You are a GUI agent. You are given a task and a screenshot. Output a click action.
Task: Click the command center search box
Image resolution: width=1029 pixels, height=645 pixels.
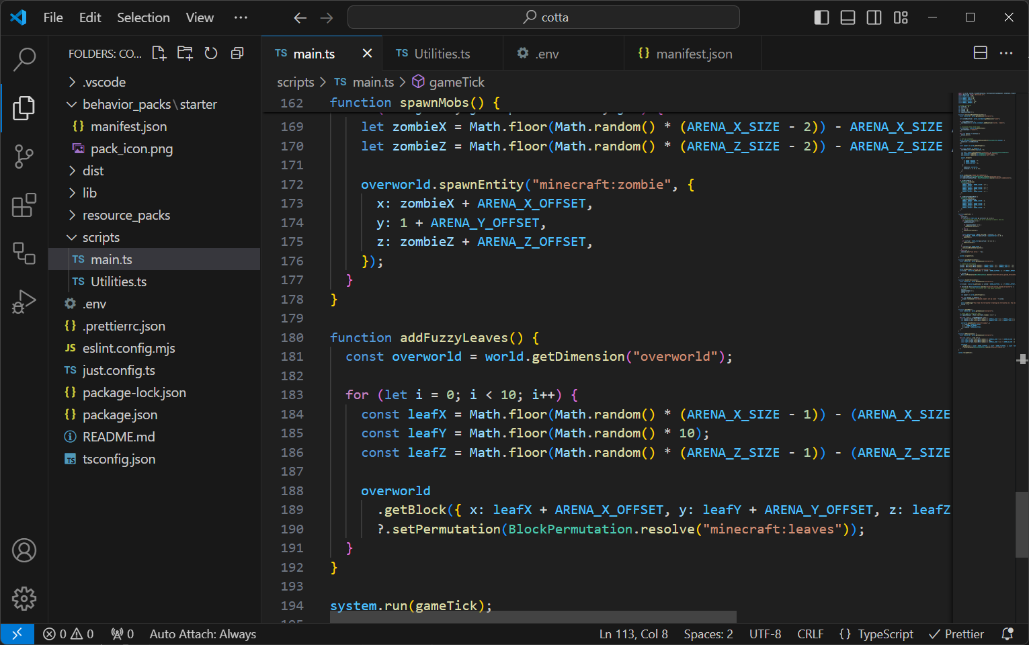point(543,17)
